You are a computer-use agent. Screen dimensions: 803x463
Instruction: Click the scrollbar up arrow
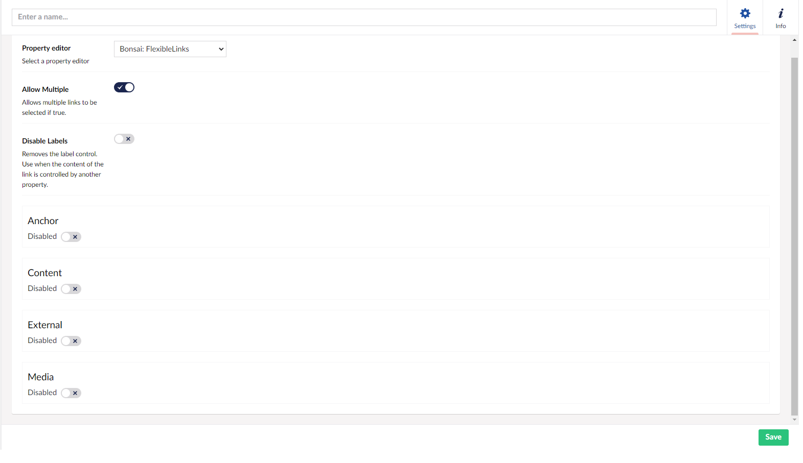click(794, 40)
